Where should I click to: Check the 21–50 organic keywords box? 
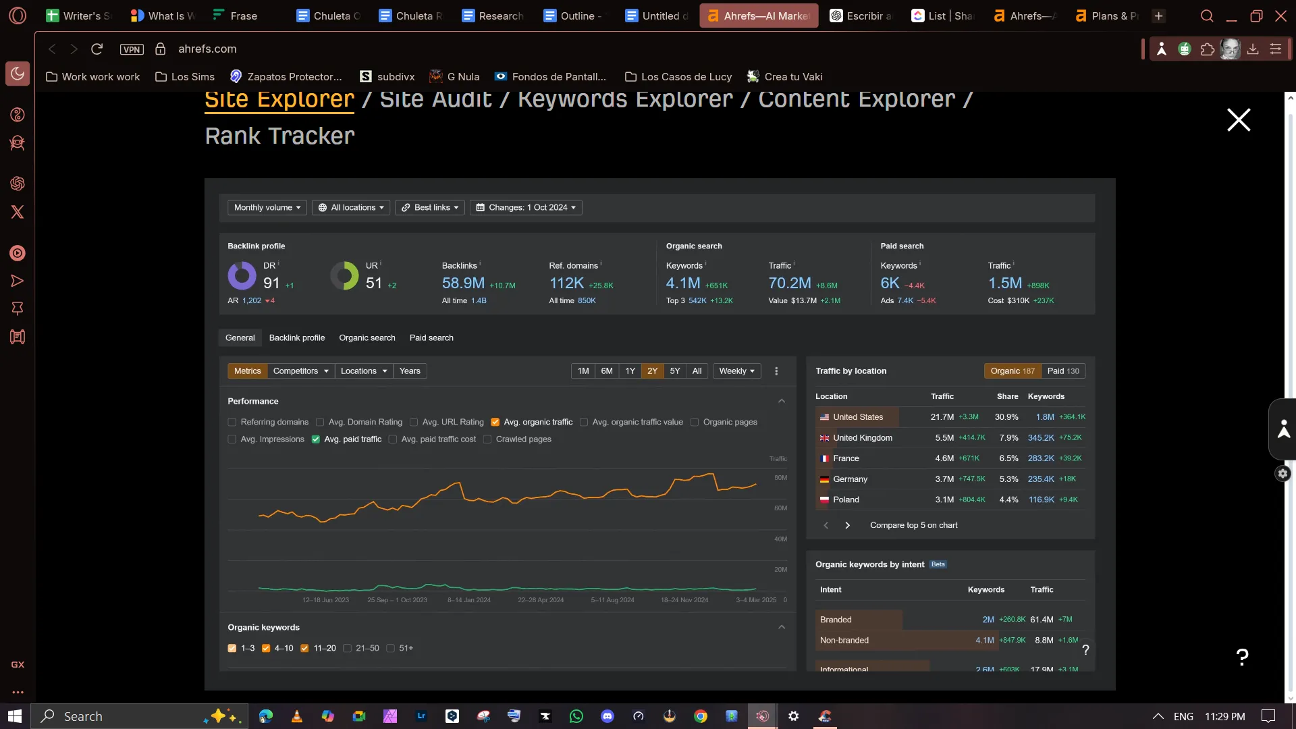pos(348,649)
